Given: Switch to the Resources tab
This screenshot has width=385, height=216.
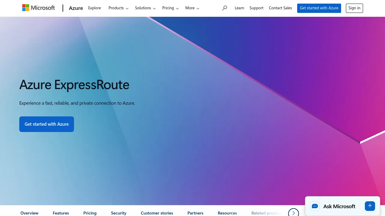Looking at the screenshot, I should [227, 213].
